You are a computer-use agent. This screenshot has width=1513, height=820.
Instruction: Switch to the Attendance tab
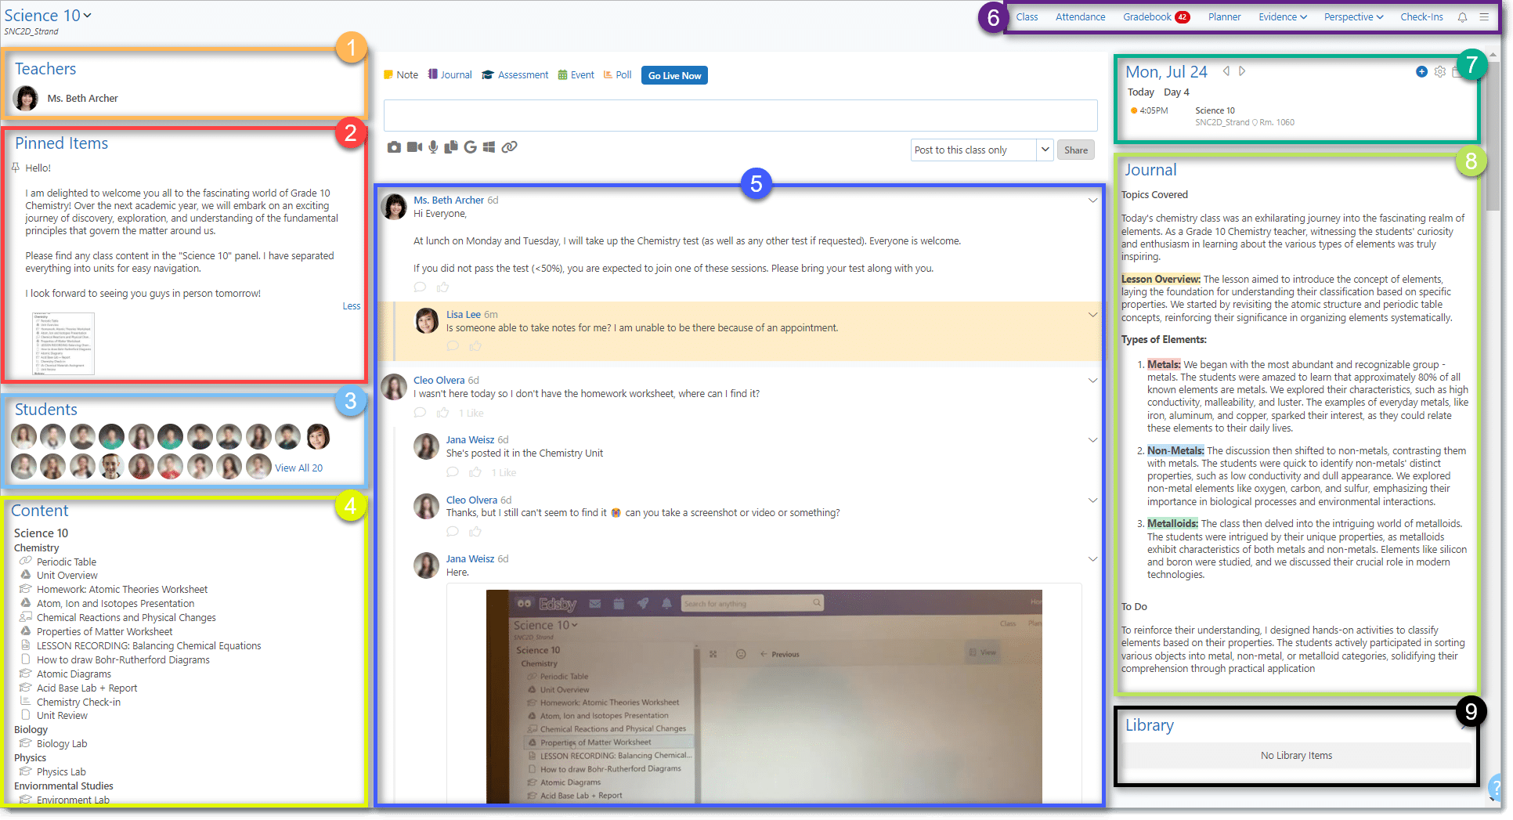[1080, 17]
